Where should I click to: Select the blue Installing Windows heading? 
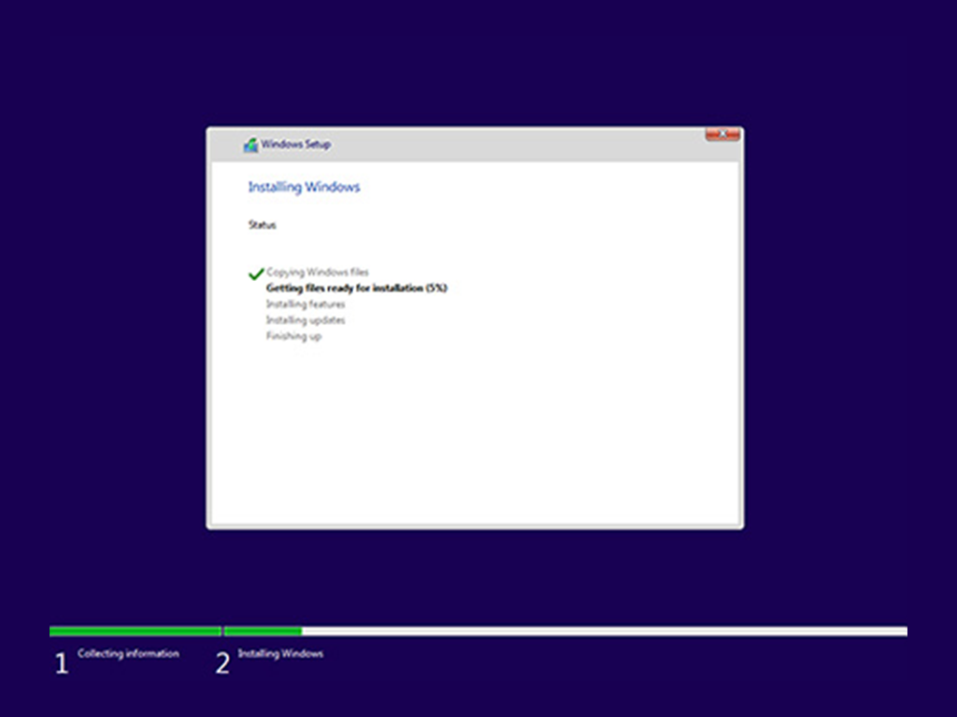304,187
